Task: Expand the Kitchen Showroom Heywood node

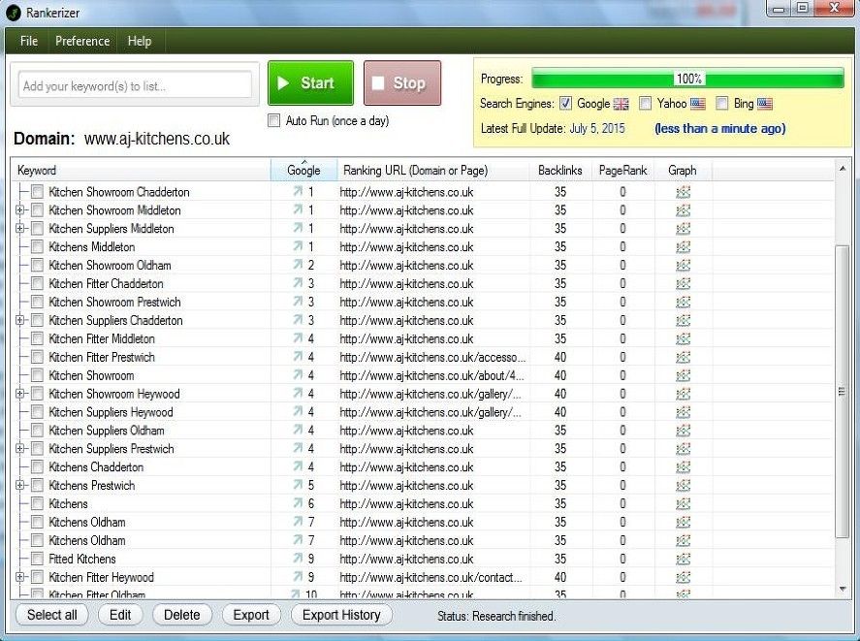Action: point(19,394)
